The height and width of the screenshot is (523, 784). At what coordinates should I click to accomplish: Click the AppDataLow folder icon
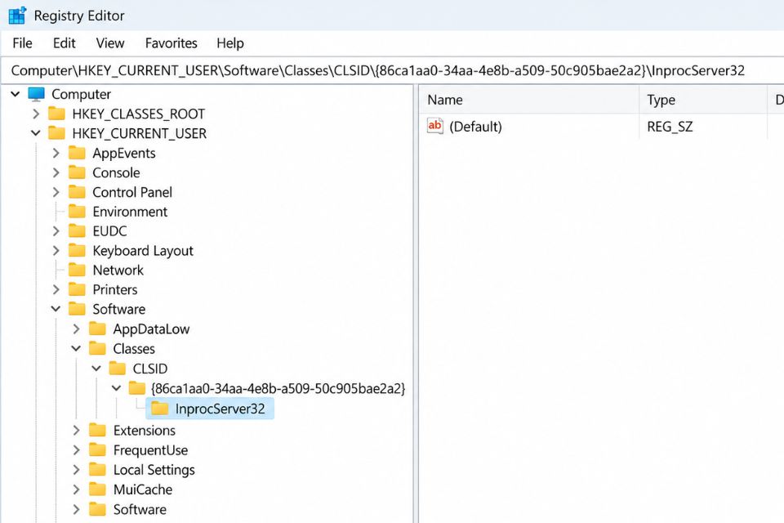point(97,329)
